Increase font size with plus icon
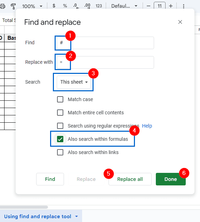Screen dimensions: 200x222 (171, 6)
